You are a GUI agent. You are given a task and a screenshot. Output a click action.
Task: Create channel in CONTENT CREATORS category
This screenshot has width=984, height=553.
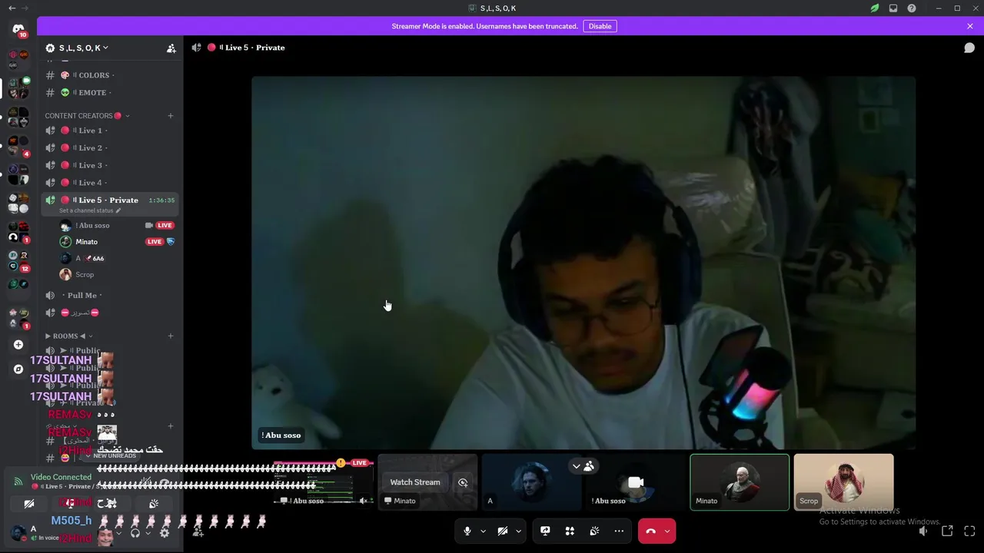click(x=171, y=116)
